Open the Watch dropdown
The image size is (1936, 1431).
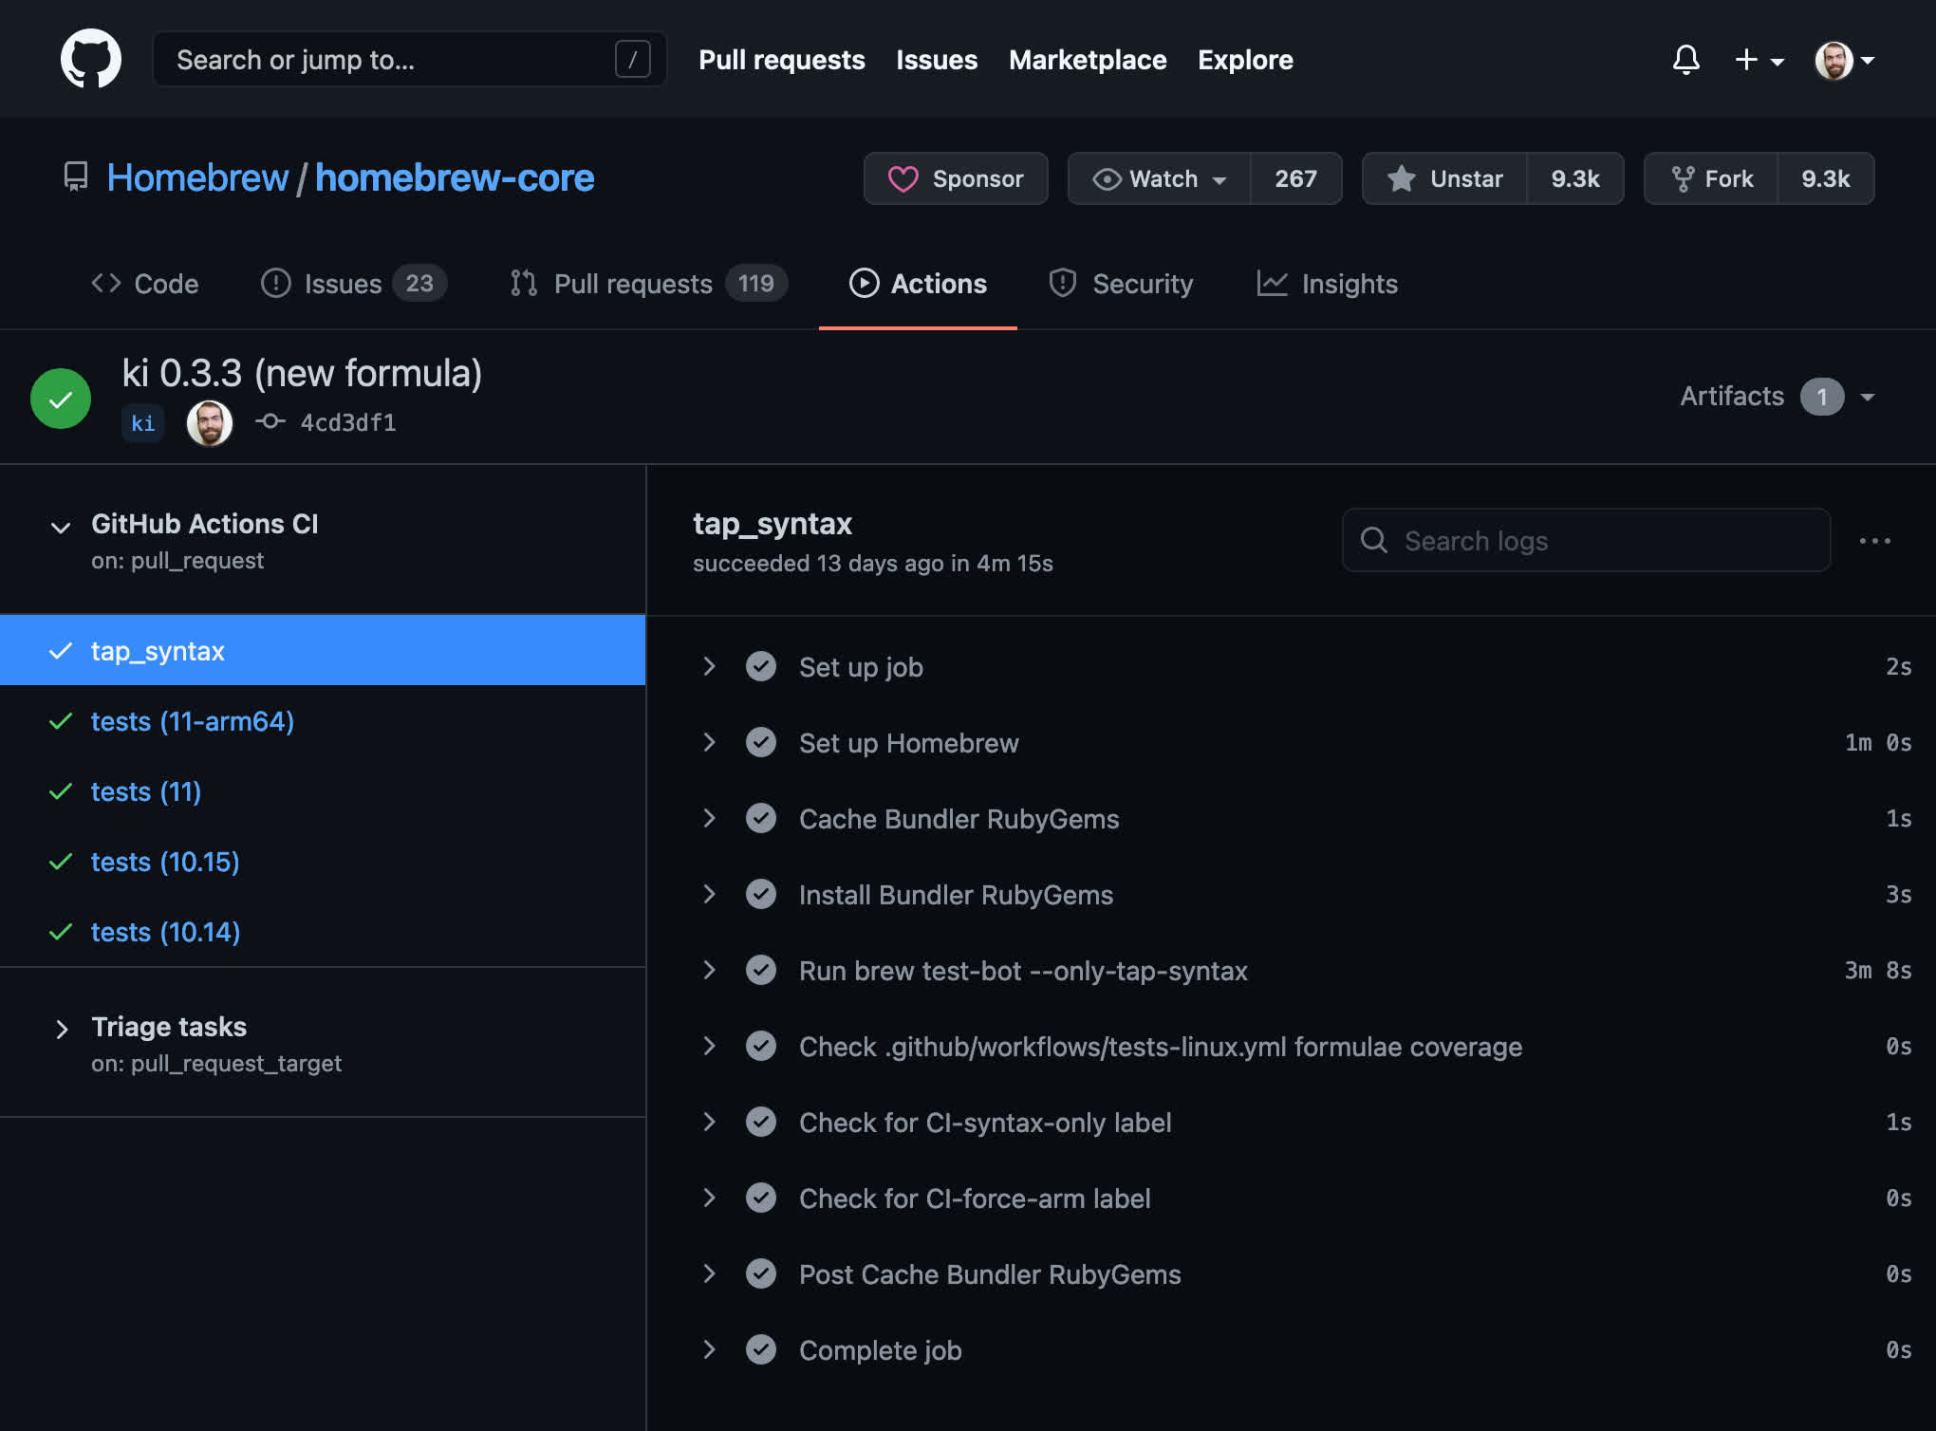1160,178
